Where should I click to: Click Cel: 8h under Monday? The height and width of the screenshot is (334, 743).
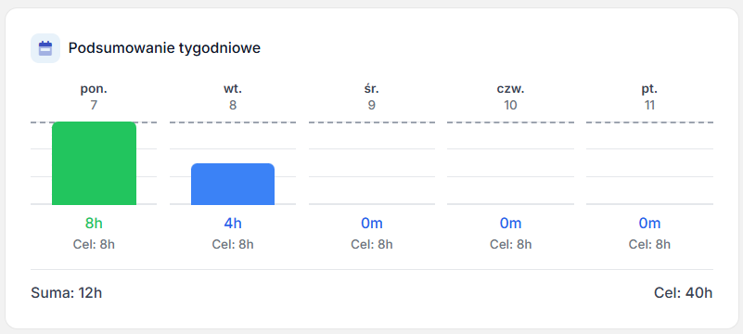point(94,244)
